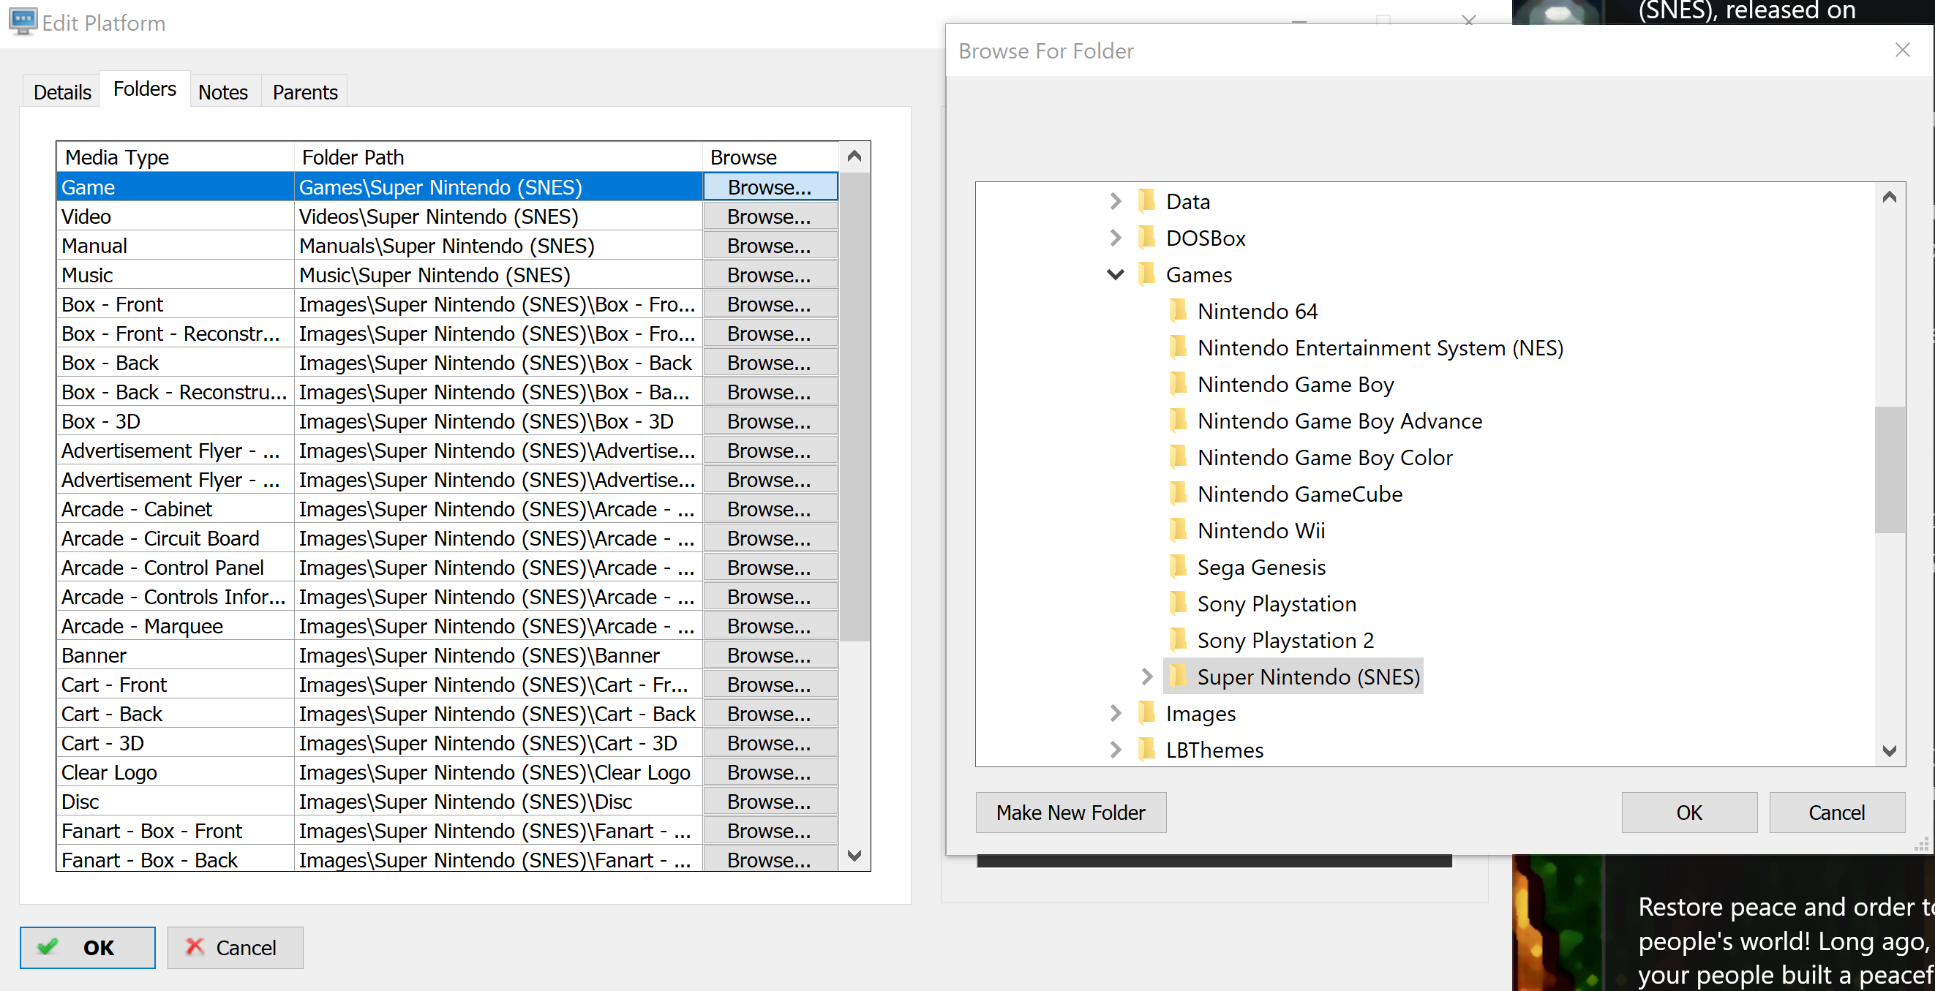
Task: Click Browse for the Disc row
Action: coord(770,802)
